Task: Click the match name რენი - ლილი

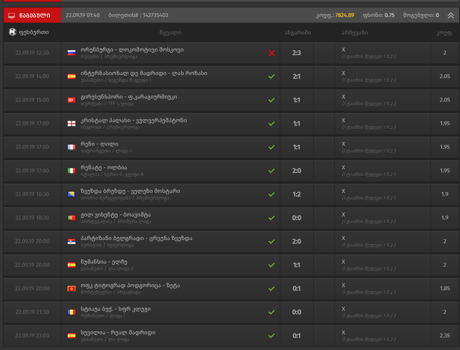Action: pyautogui.click(x=99, y=144)
